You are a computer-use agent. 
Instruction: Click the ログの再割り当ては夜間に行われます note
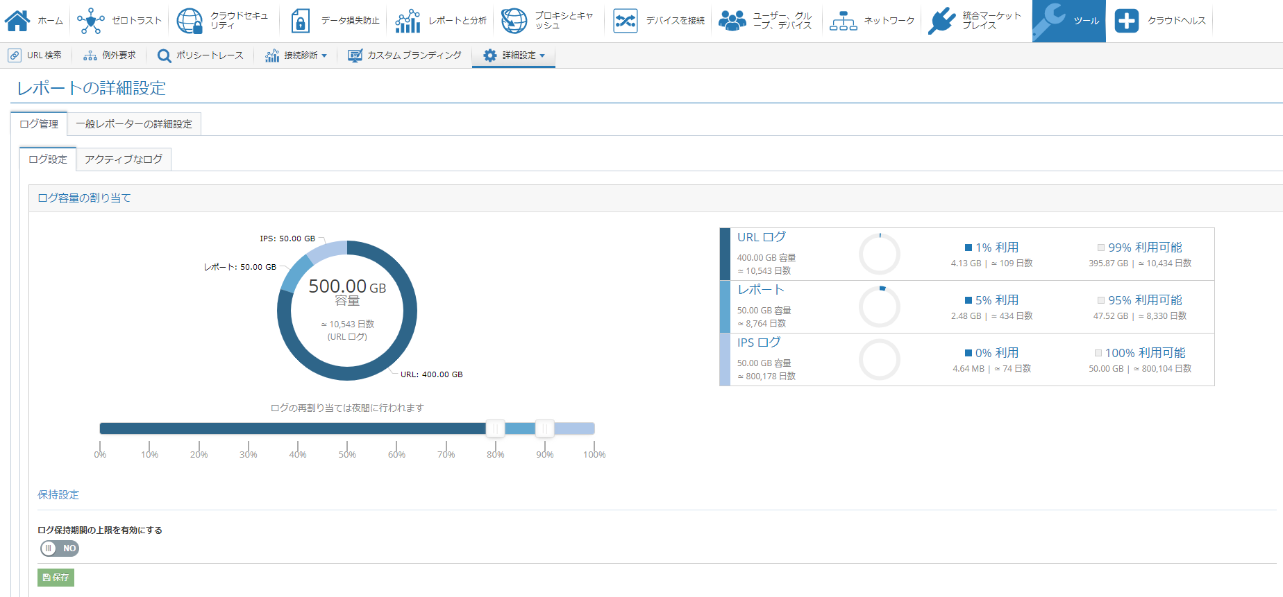[x=347, y=408]
